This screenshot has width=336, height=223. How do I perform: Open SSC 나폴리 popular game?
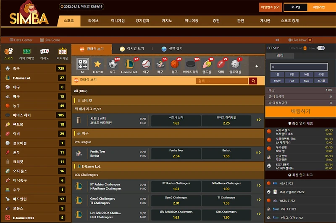click(300, 166)
